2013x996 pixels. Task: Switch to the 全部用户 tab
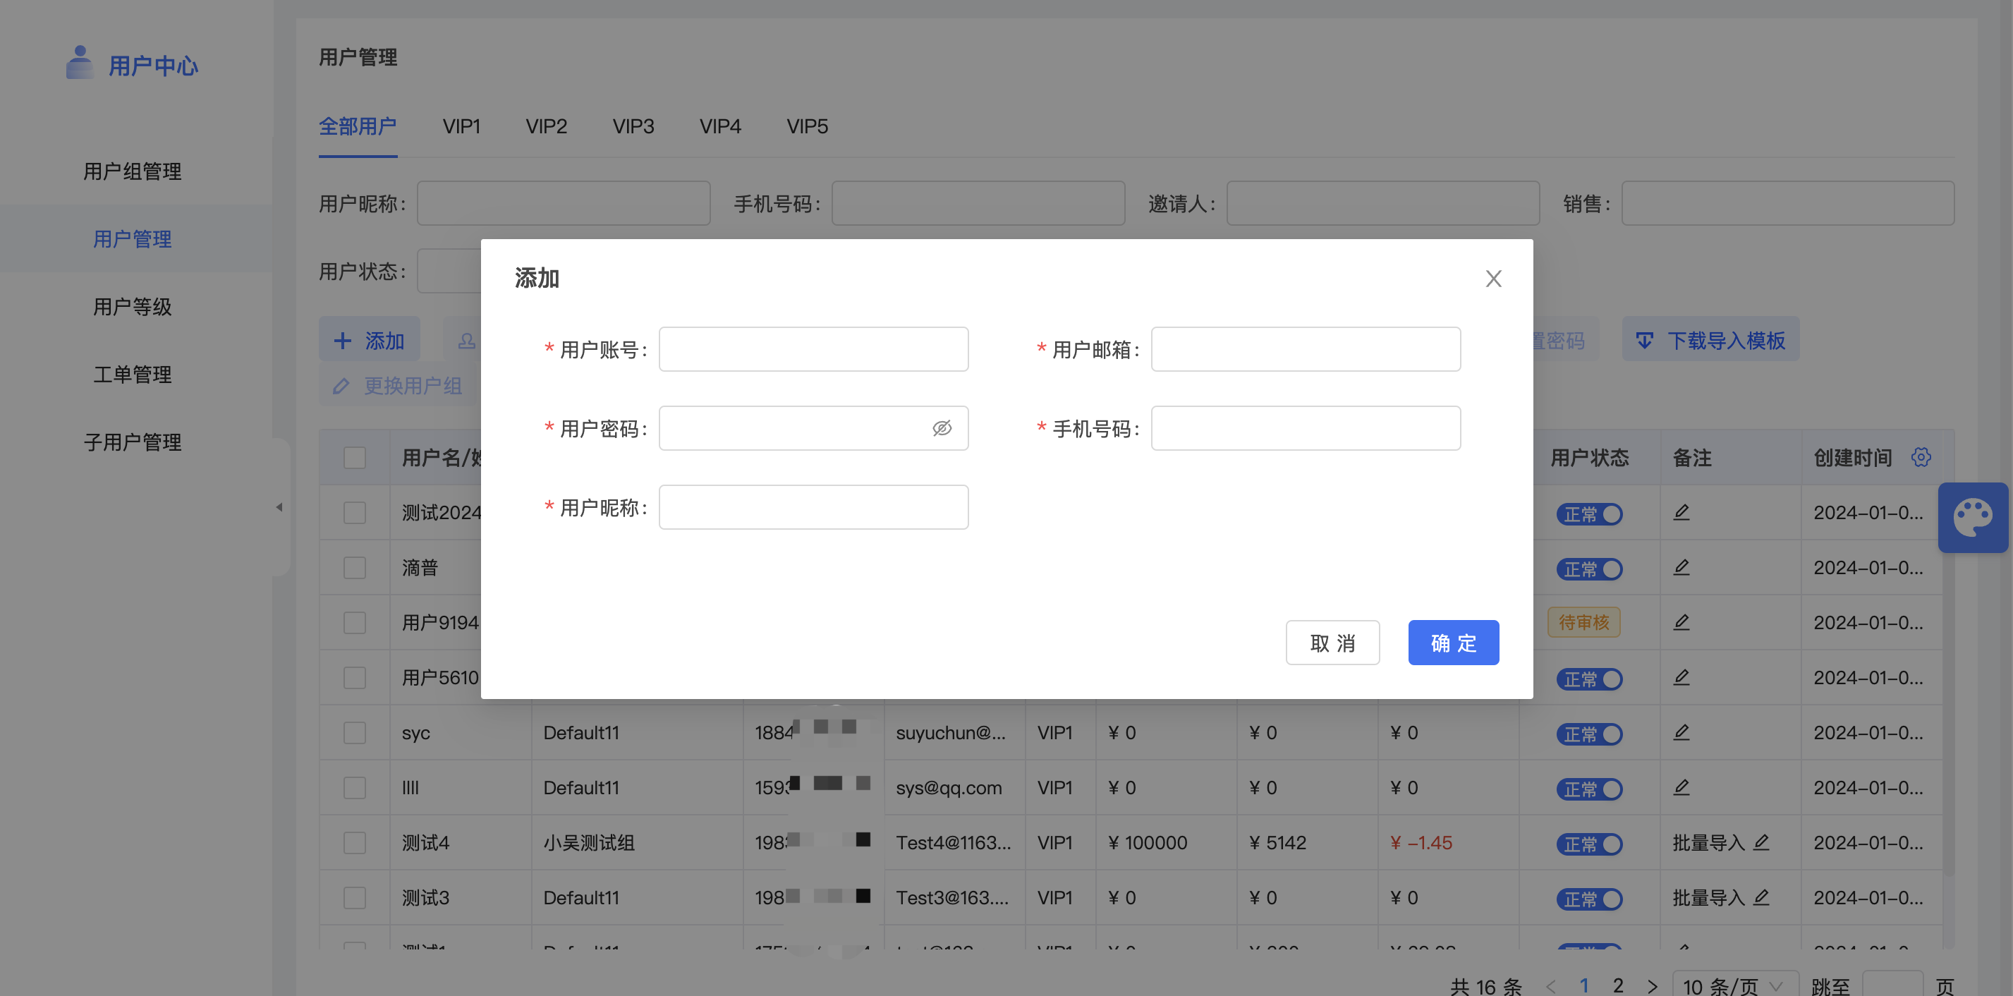[x=358, y=126]
